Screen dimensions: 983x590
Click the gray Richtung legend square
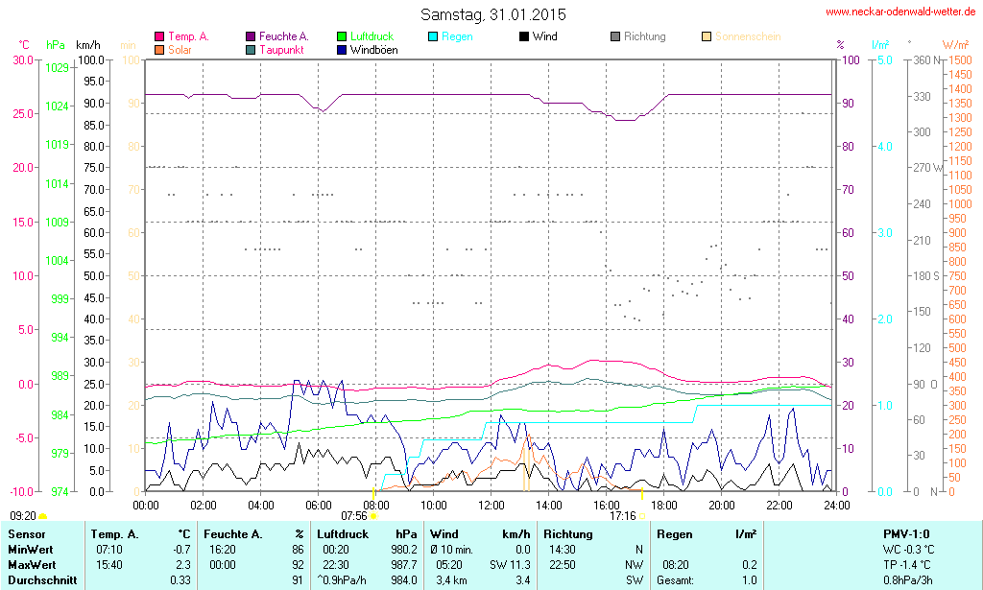615,36
